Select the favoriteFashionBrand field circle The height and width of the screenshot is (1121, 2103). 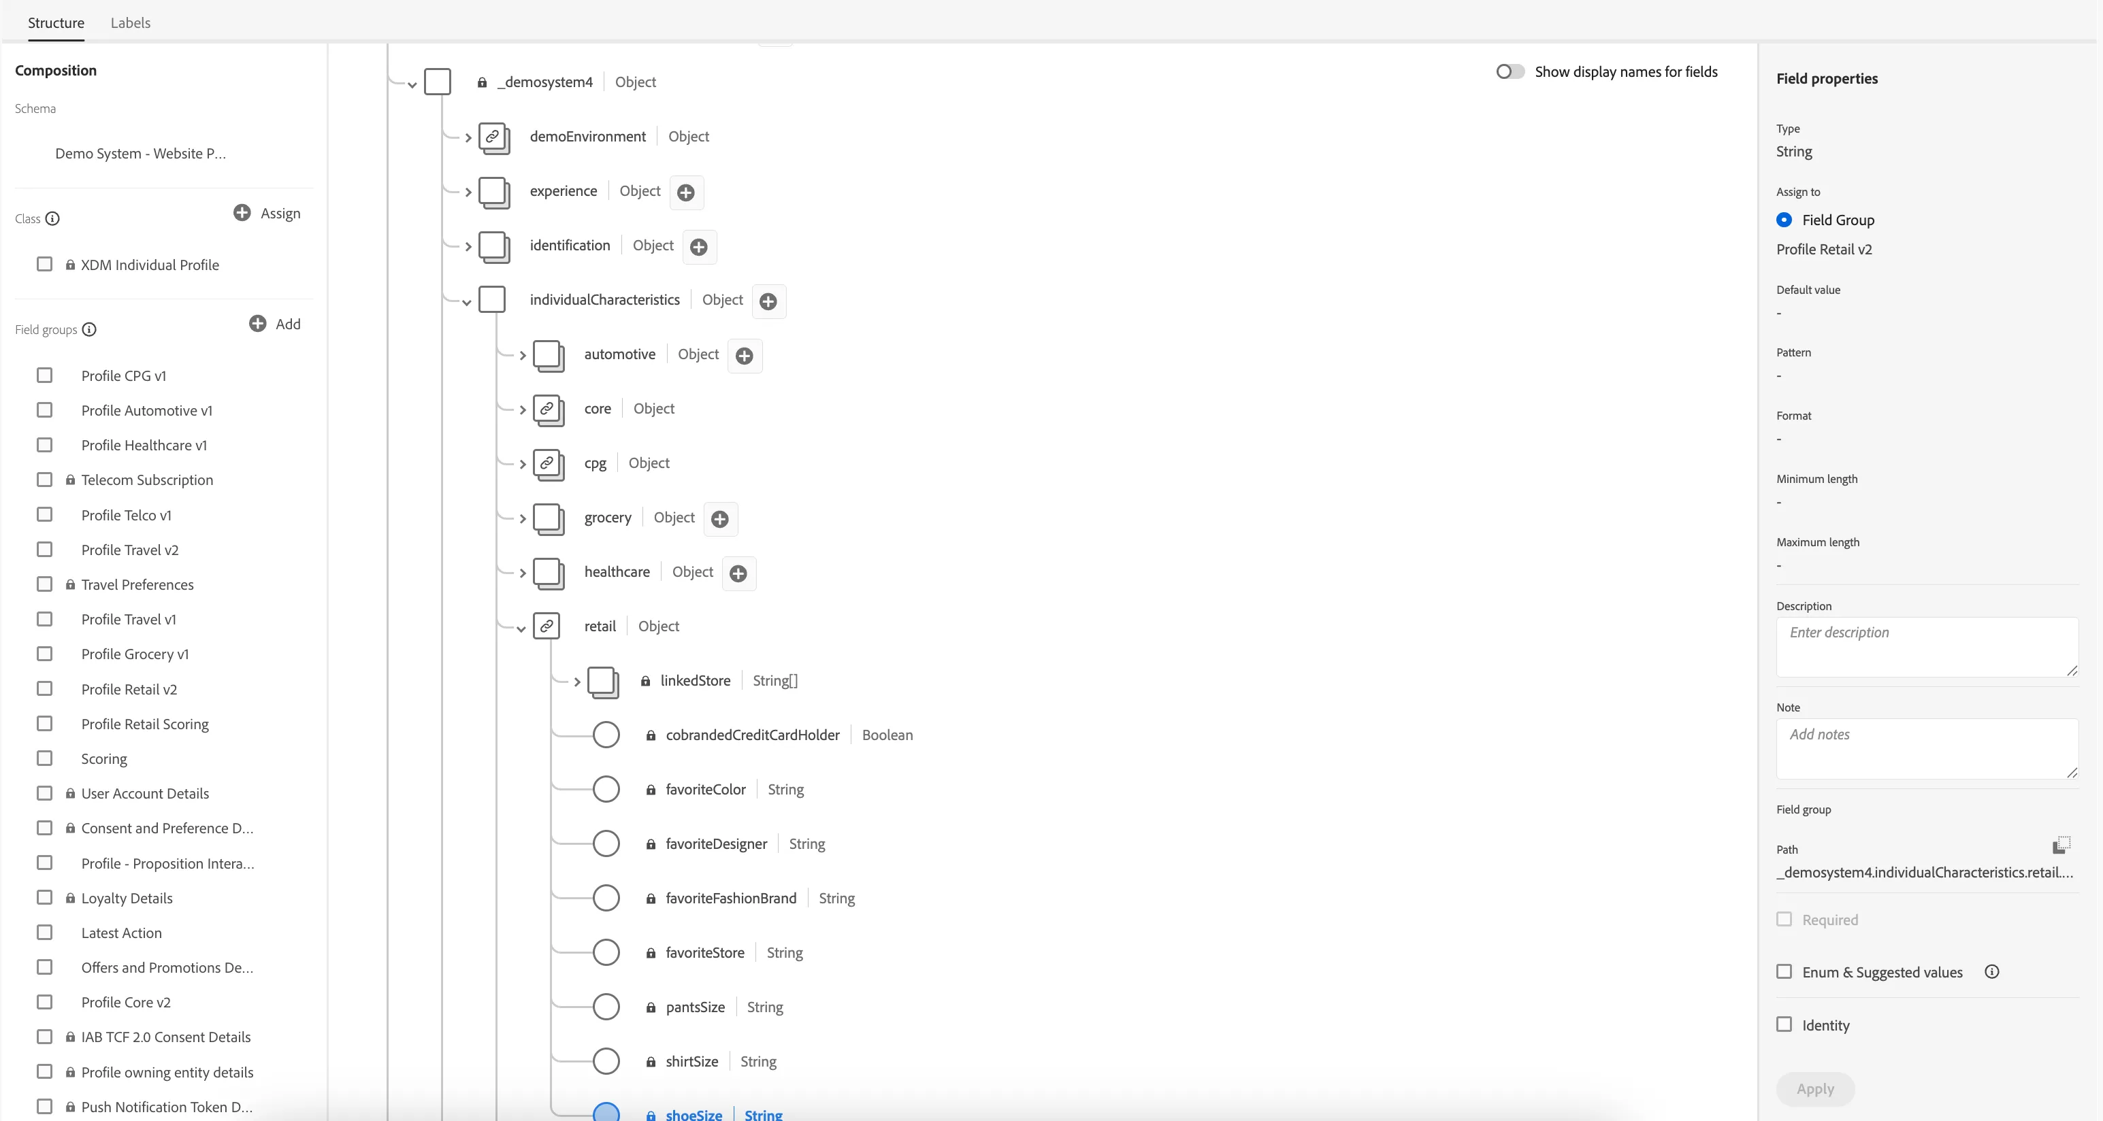point(606,899)
